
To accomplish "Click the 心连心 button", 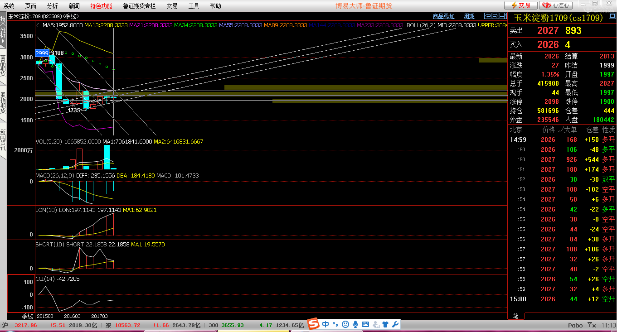I will click(x=555, y=5).
